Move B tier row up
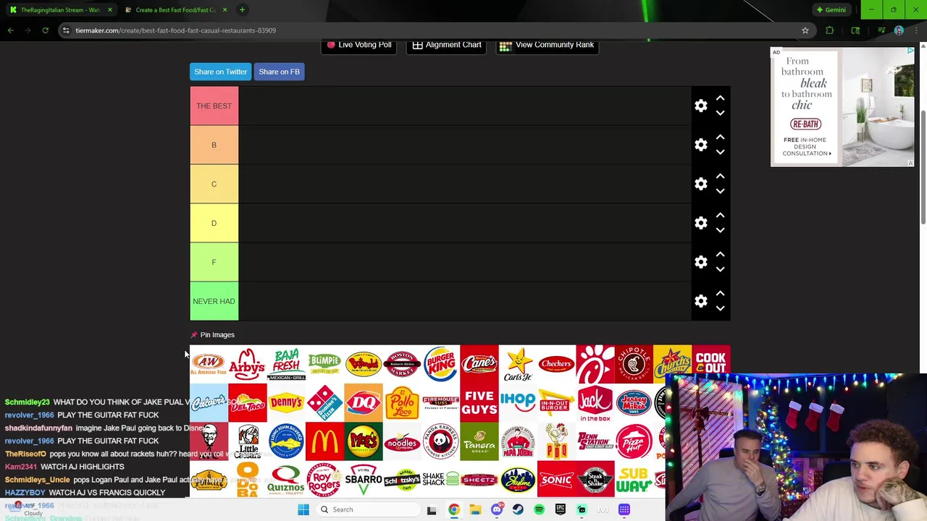Viewport: 927px width, 521px height. click(x=720, y=137)
